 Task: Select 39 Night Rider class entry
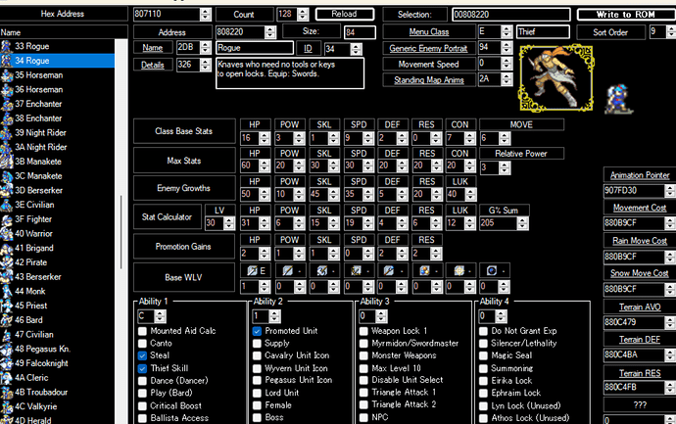[x=58, y=133]
